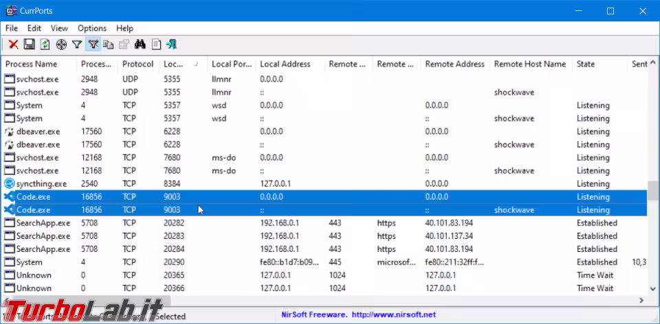Screen dimensions: 660x324
Task: Click the Established state of port 20290 row
Action: click(x=597, y=262)
